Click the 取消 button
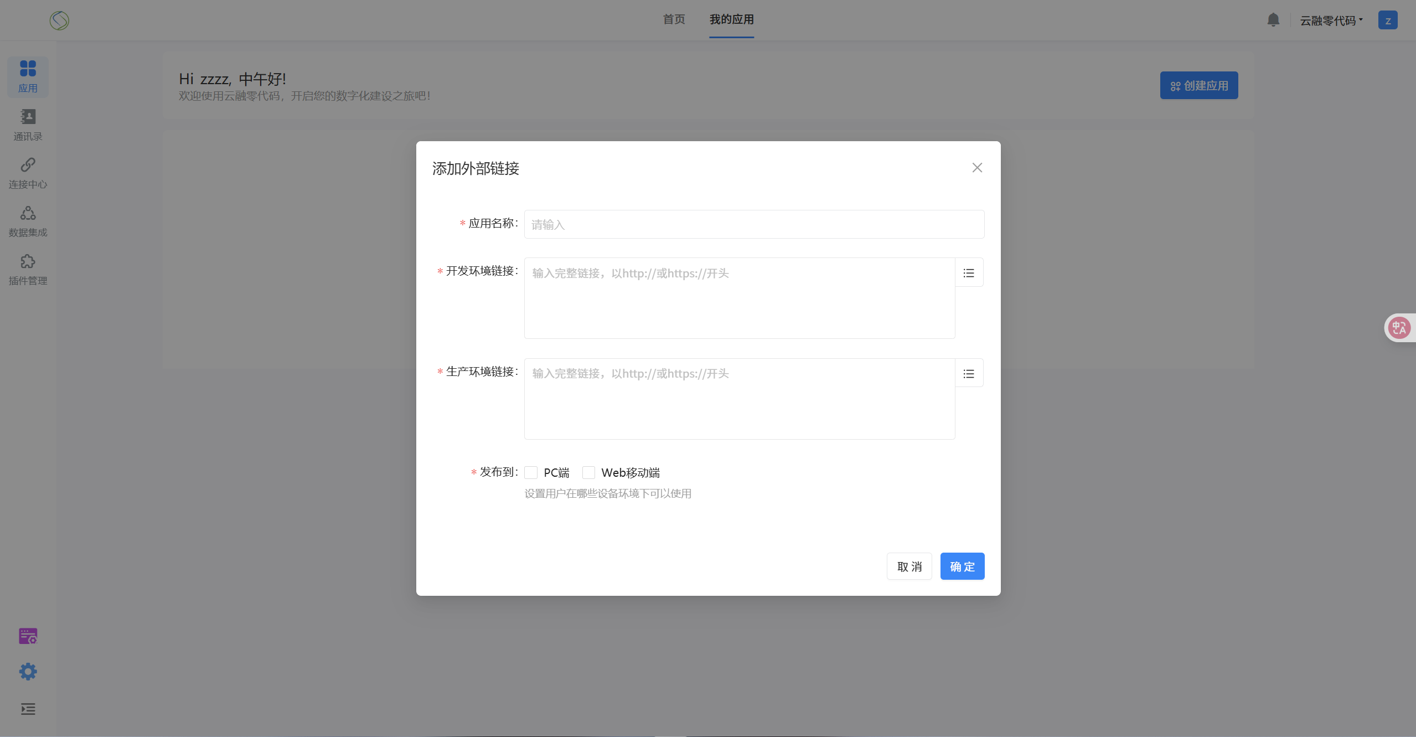The height and width of the screenshot is (737, 1416). pos(909,566)
